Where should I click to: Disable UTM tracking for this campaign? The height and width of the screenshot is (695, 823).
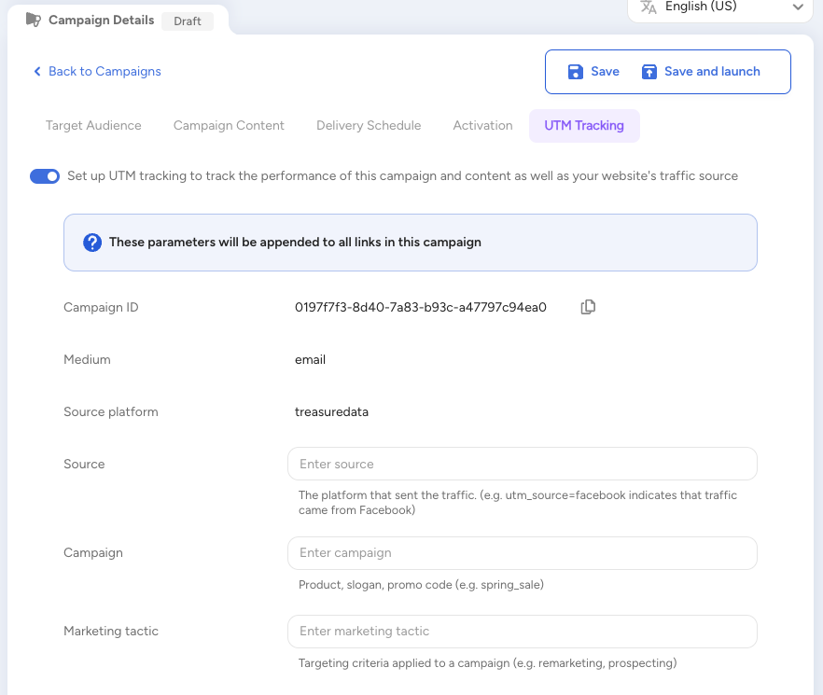point(44,175)
